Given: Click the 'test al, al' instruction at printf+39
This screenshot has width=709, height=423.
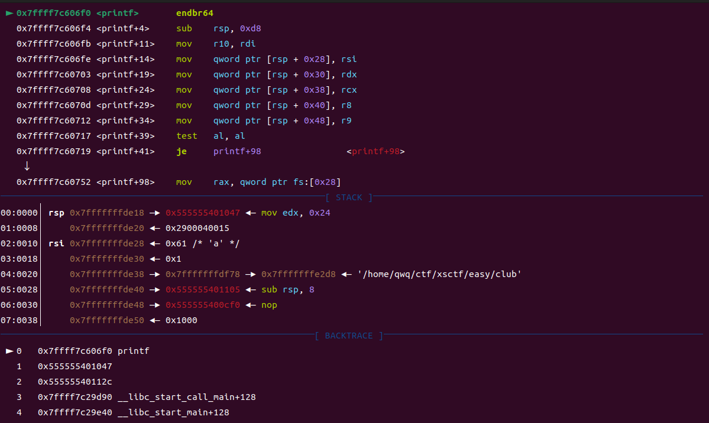Looking at the screenshot, I should pos(211,136).
